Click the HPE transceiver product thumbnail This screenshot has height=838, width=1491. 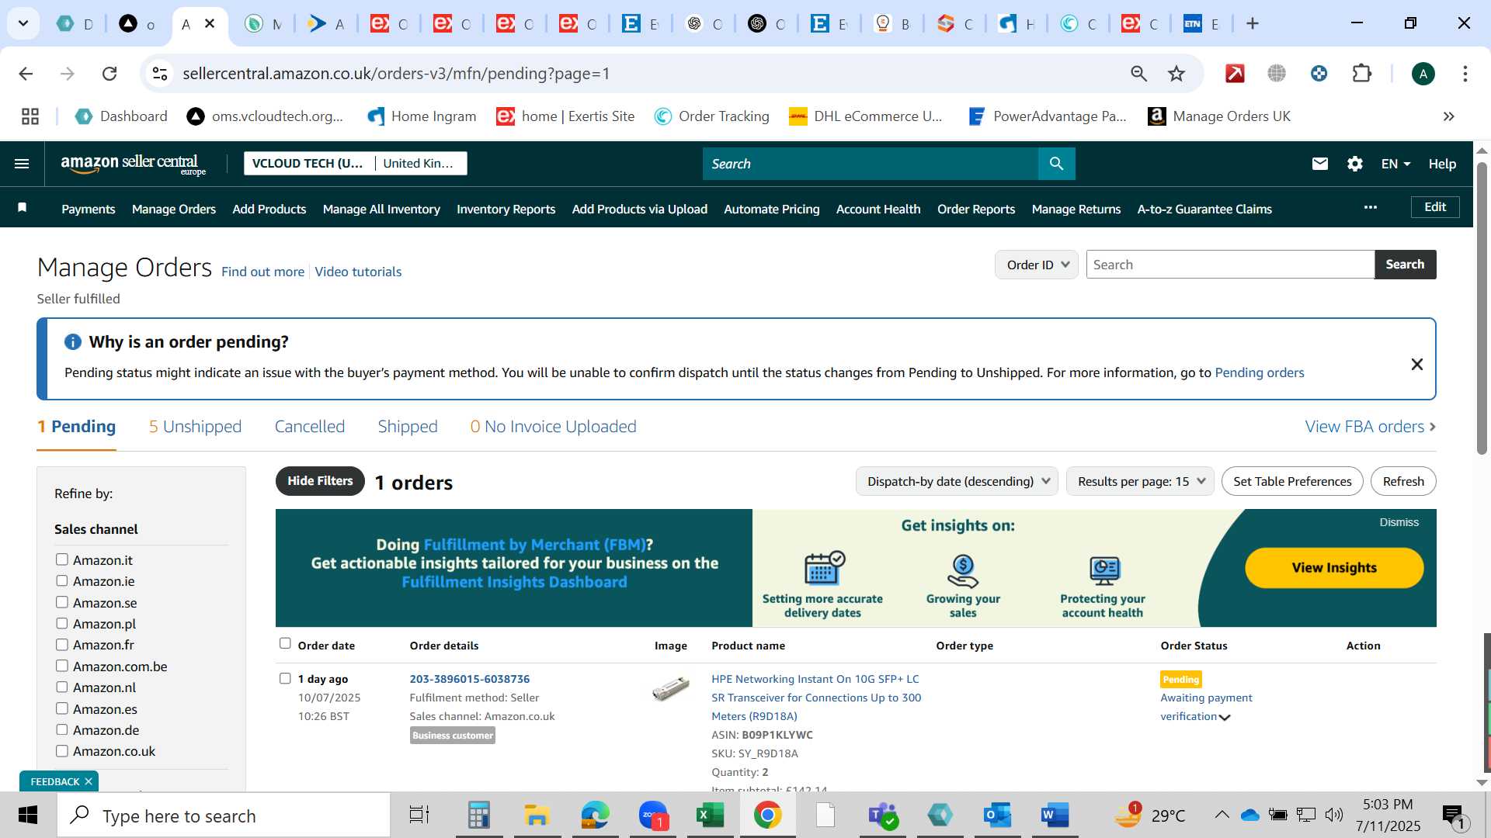click(x=671, y=687)
